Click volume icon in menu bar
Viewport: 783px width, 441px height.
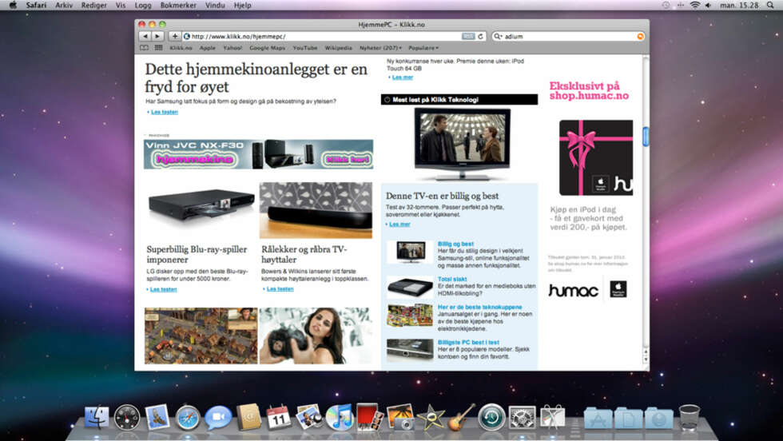(x=708, y=5)
